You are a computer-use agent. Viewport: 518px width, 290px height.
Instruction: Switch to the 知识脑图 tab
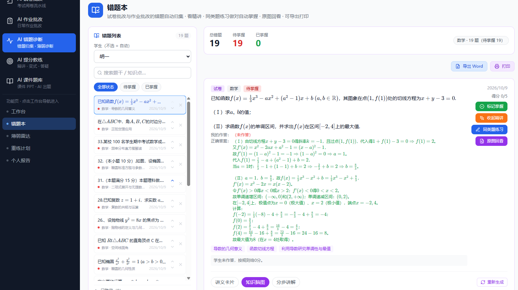[x=255, y=282]
